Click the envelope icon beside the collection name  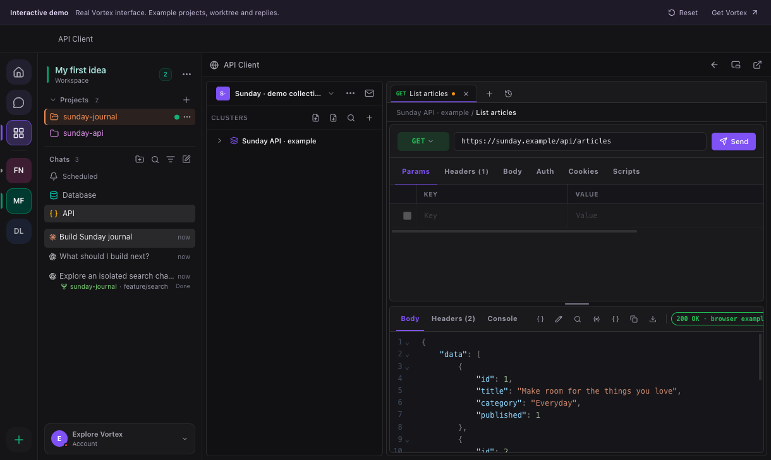point(370,94)
